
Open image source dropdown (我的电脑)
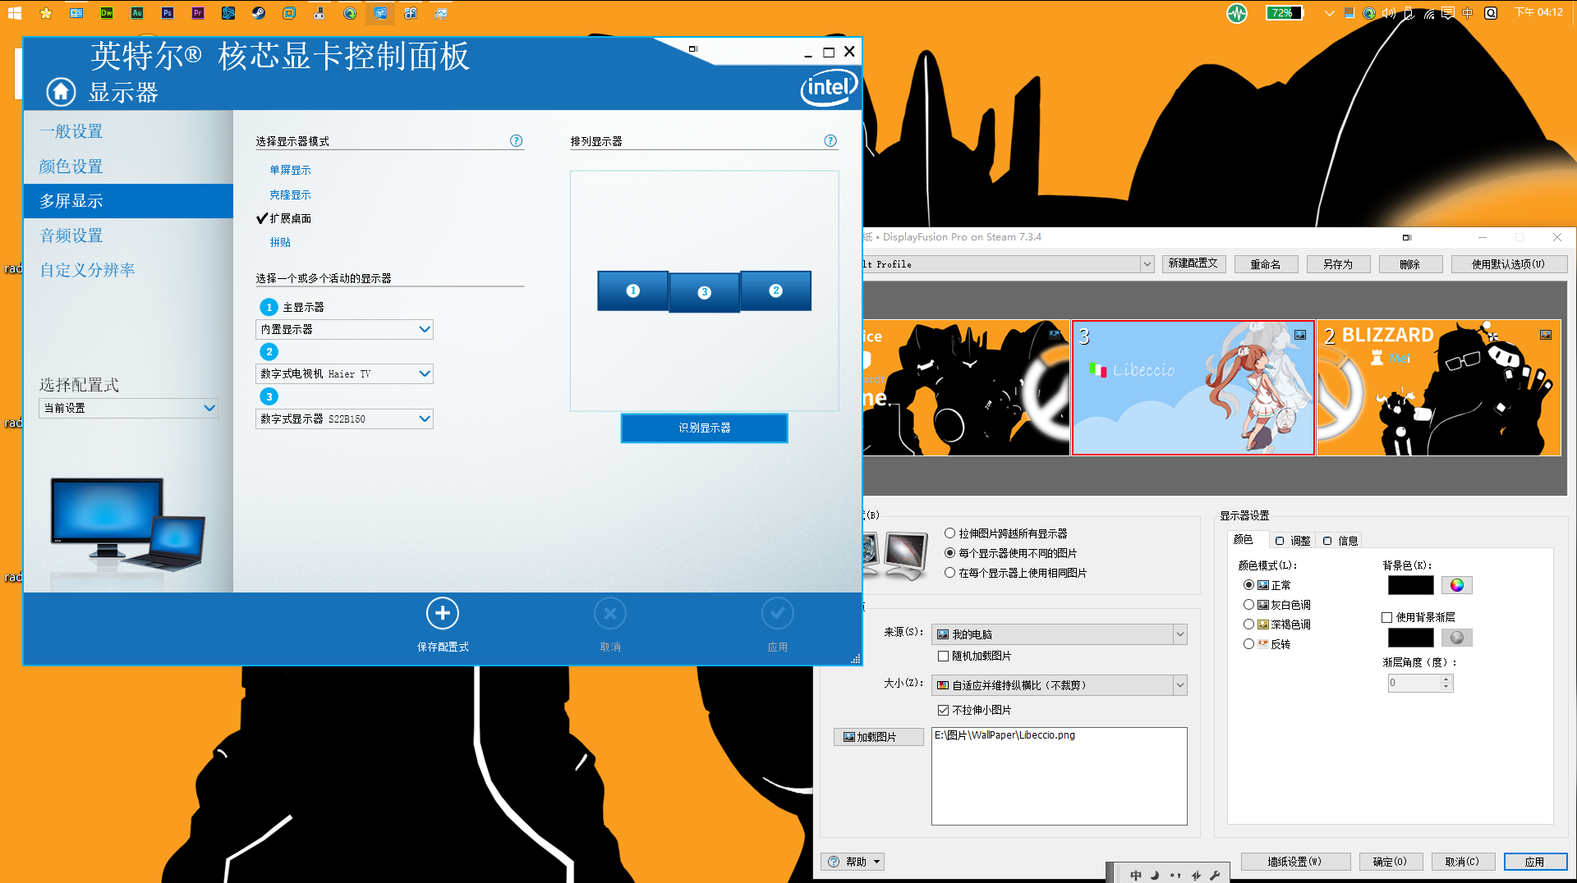point(1060,634)
